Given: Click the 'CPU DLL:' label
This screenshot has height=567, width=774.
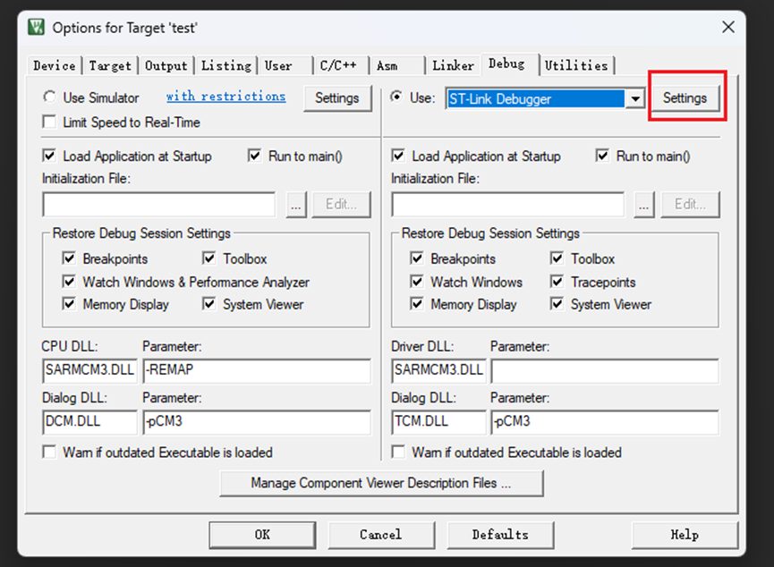Looking at the screenshot, I should pyautogui.click(x=70, y=346).
